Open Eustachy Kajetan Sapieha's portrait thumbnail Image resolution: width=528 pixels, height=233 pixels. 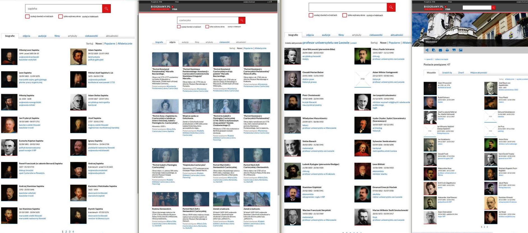click(9, 148)
